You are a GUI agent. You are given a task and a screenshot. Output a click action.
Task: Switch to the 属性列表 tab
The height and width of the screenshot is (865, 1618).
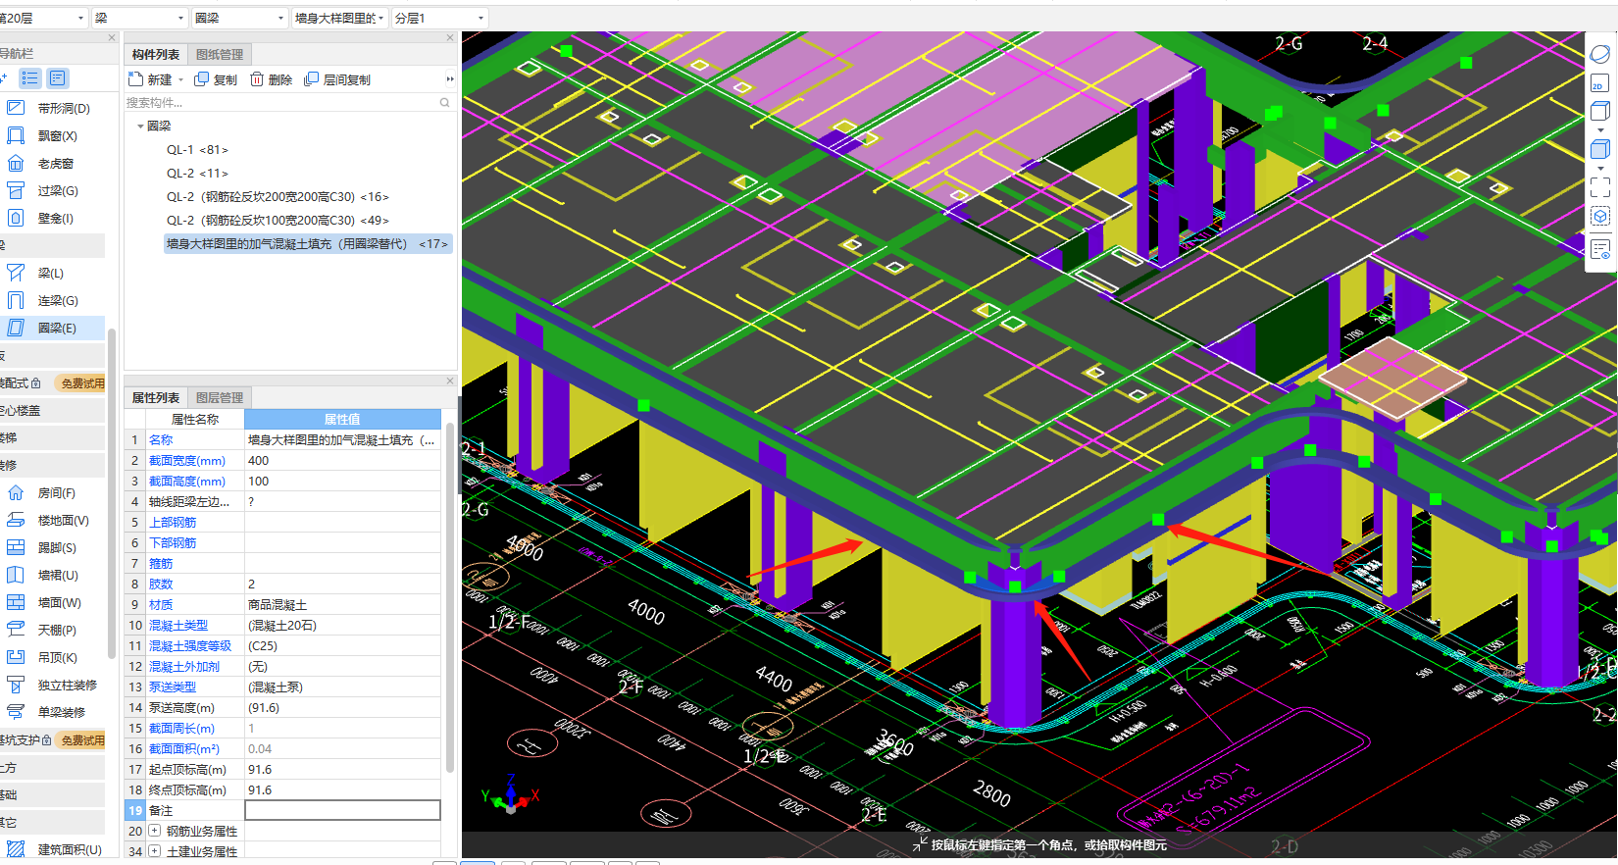coord(156,397)
